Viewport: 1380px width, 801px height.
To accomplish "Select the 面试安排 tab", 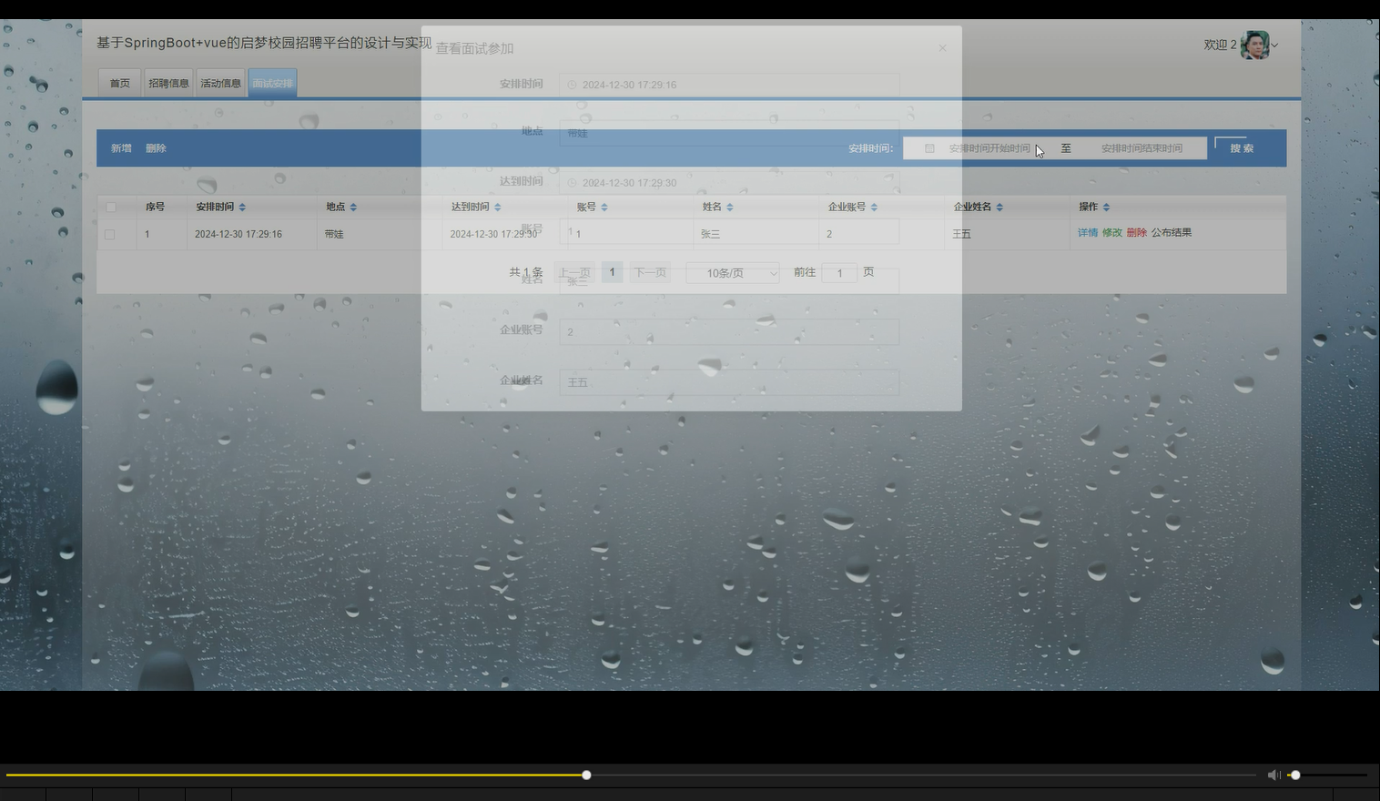I will [272, 83].
